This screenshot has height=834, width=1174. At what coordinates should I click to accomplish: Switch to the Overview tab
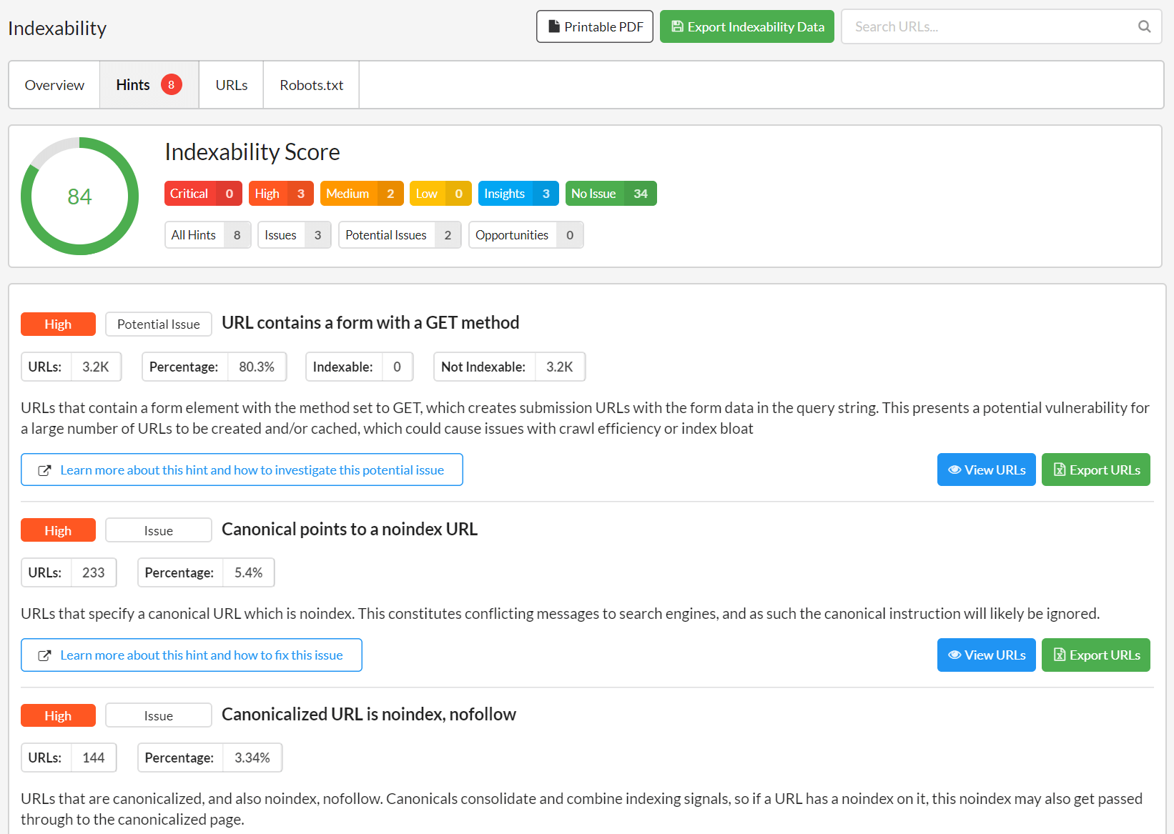54,85
